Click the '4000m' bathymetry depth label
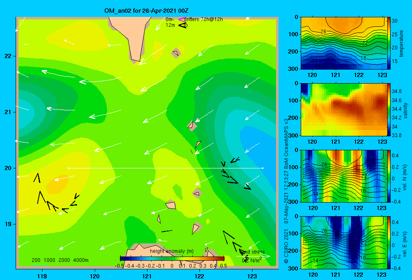Image resolution: width=412 pixels, height=280 pixels. click(x=81, y=260)
